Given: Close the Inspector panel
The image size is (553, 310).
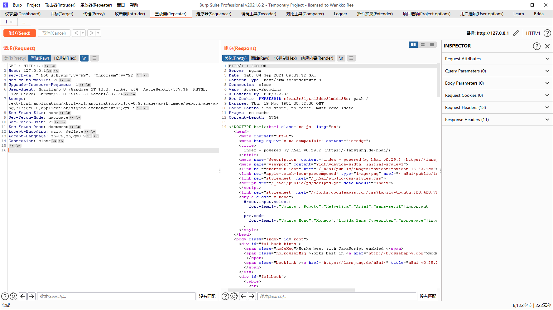Looking at the screenshot, I should pos(547,46).
